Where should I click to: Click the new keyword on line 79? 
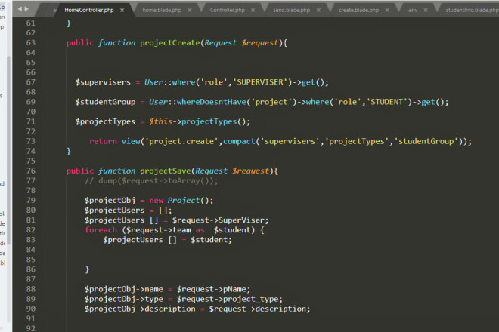(157, 200)
